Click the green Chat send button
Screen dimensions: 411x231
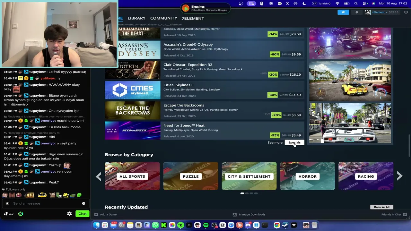pyautogui.click(x=83, y=214)
